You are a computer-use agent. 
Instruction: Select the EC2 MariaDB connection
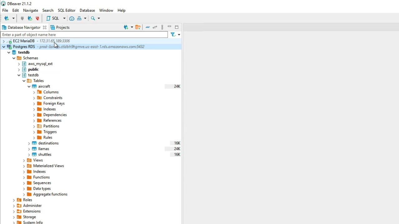[x=24, y=41]
